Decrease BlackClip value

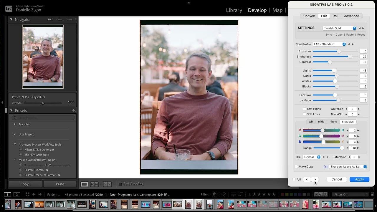click(x=346, y=114)
